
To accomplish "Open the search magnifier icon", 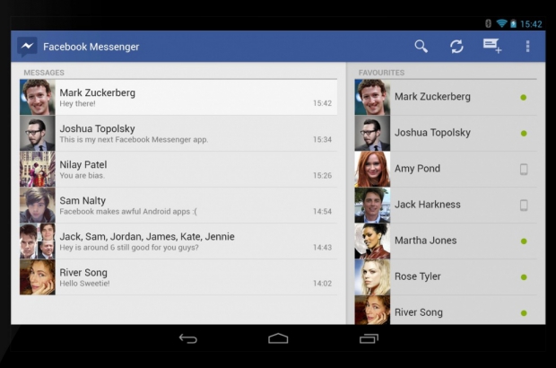I will [x=421, y=46].
